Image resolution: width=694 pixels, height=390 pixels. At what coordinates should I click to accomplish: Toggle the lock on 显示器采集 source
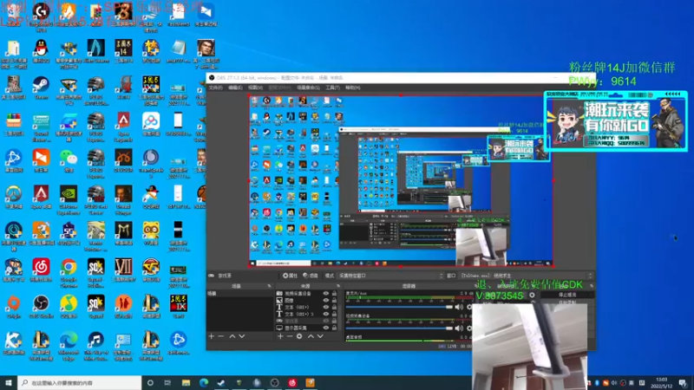[x=334, y=328]
